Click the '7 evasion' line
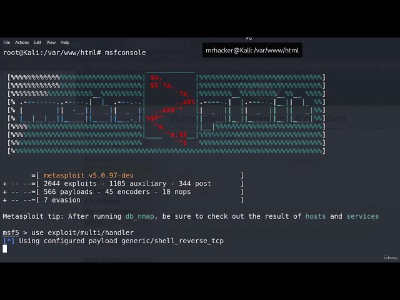 click(x=62, y=200)
